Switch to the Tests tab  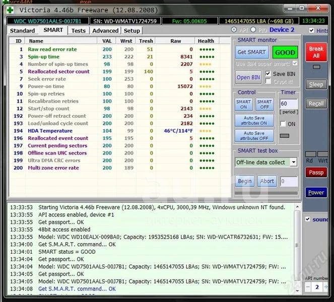click(x=79, y=31)
